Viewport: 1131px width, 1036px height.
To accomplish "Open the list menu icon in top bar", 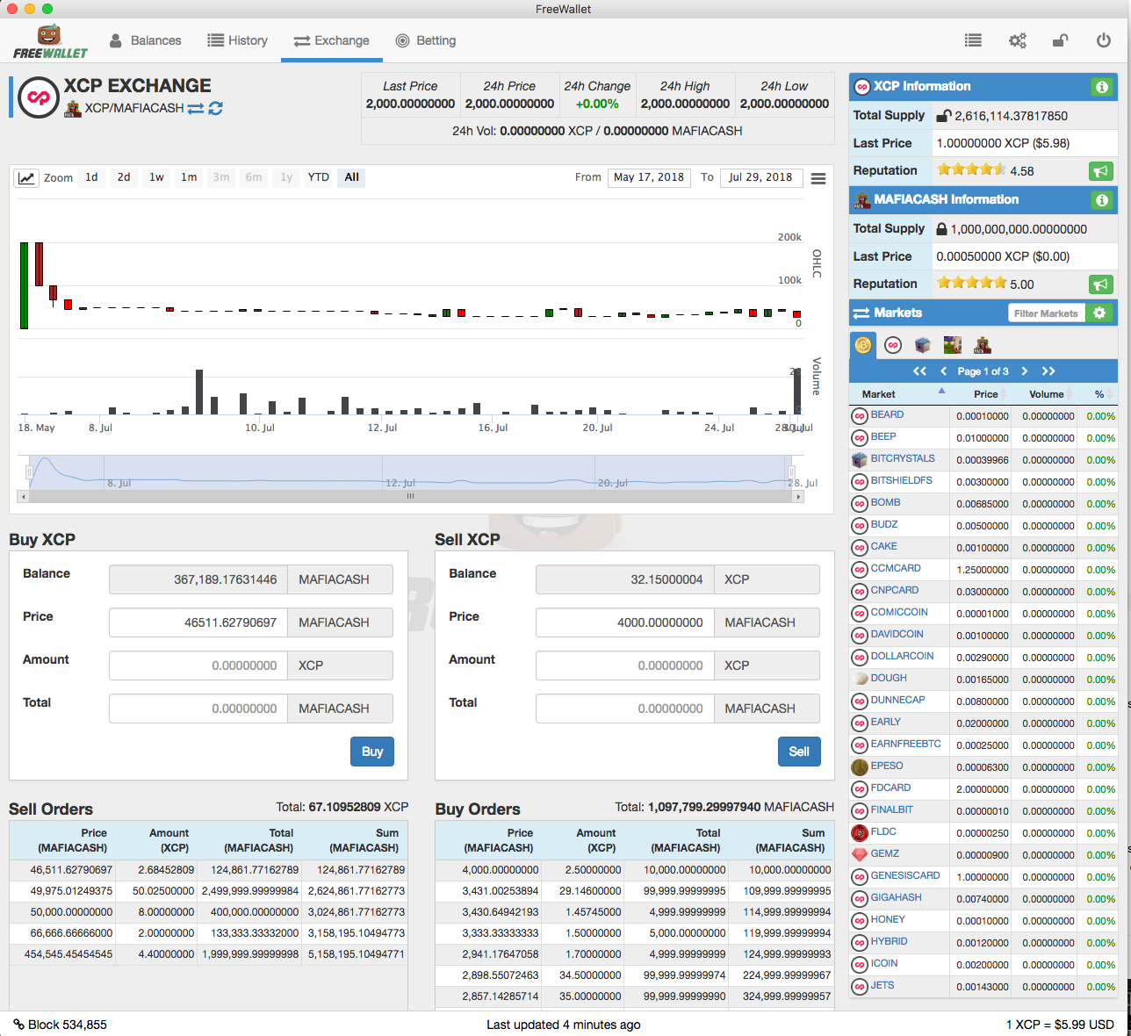I will (x=972, y=40).
